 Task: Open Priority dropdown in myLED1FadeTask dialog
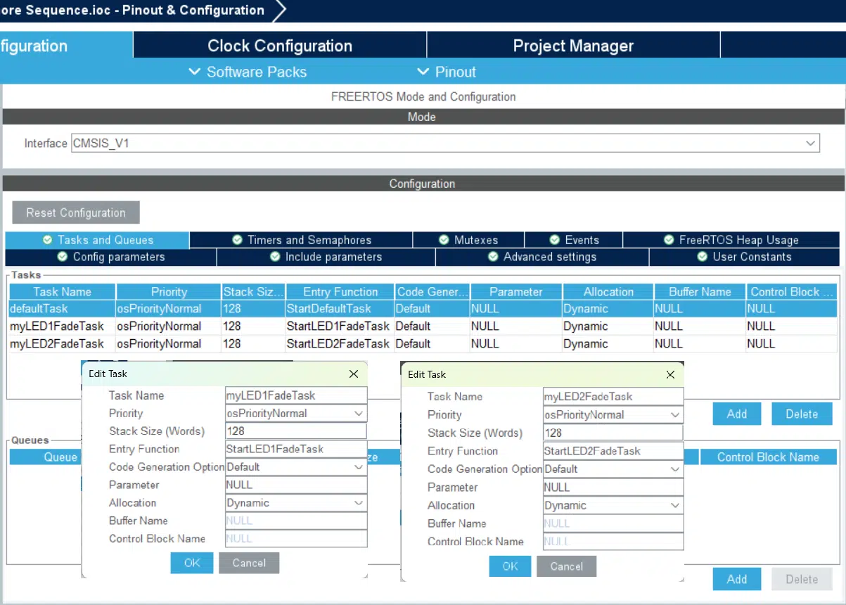point(296,414)
